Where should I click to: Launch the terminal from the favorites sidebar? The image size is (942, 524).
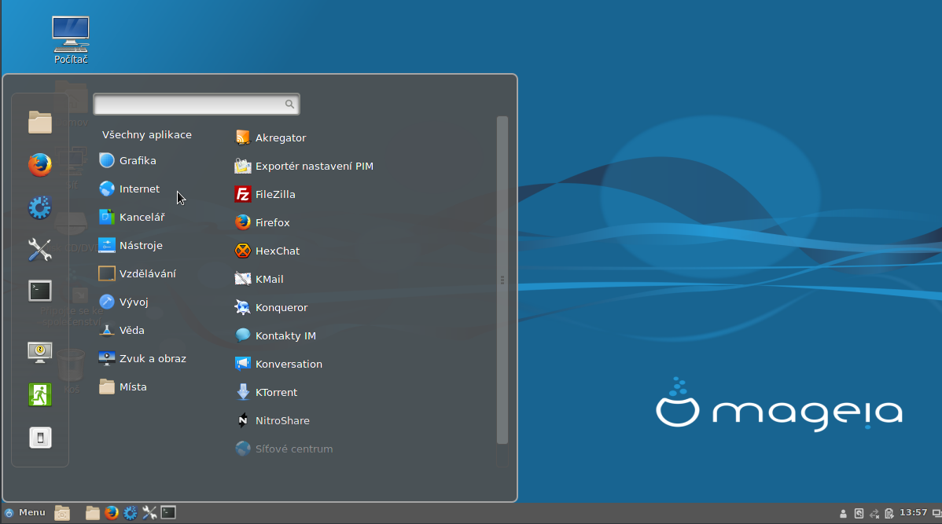[40, 291]
